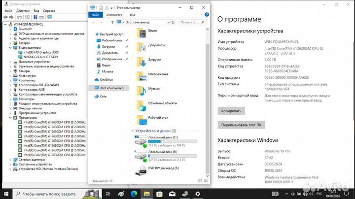Switch to the Компьютер tab in Explorer

(114, 15)
